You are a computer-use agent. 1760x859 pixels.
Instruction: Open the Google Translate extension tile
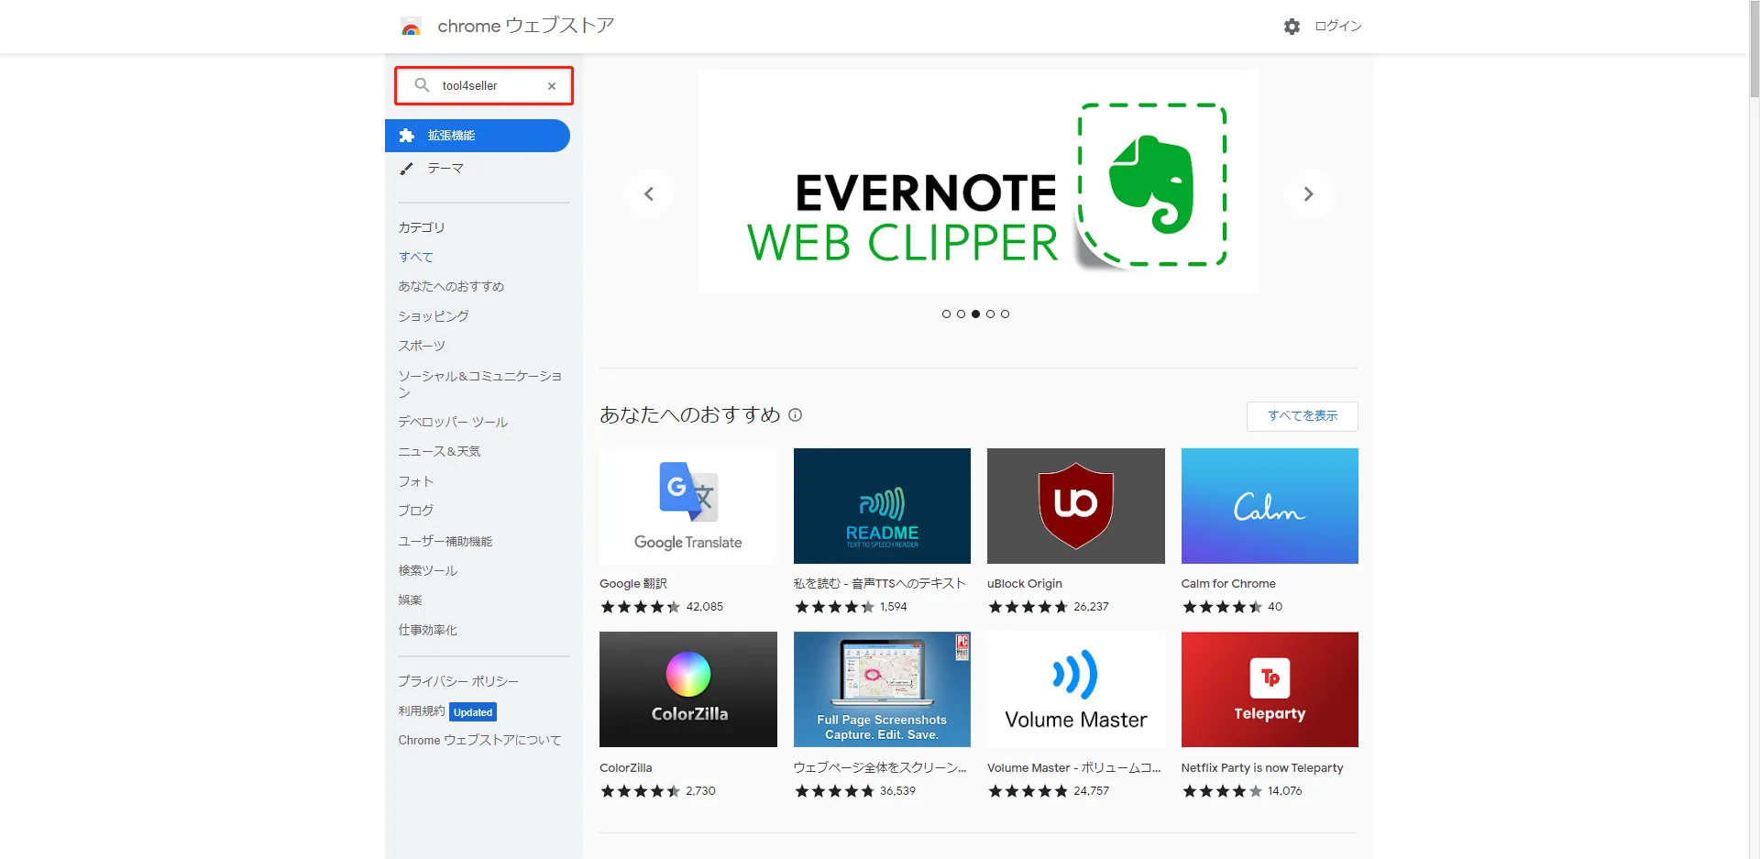coord(687,506)
